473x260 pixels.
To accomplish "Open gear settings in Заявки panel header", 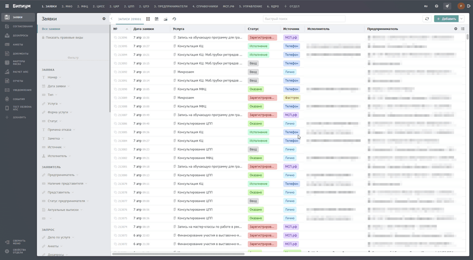I will pos(104,19).
